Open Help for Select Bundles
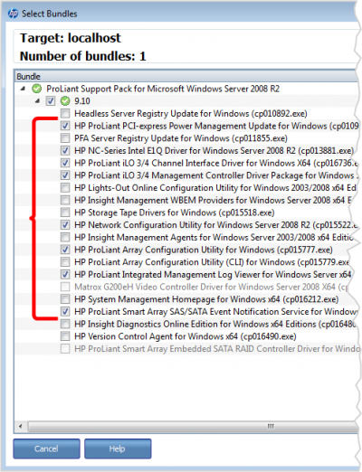This screenshot has height=472, width=362. point(118,448)
